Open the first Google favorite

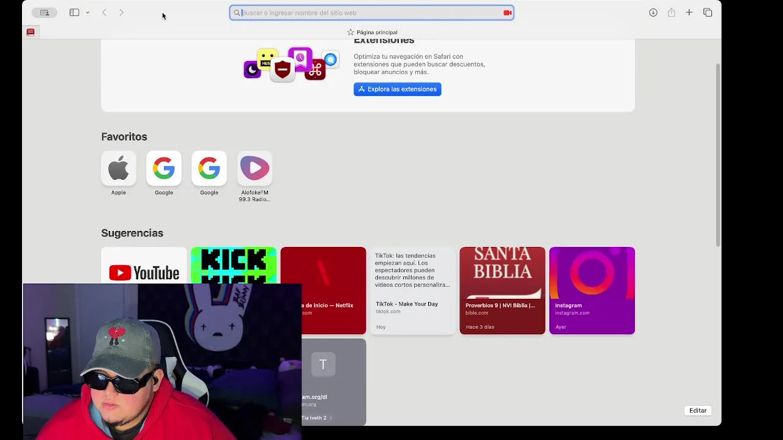164,168
